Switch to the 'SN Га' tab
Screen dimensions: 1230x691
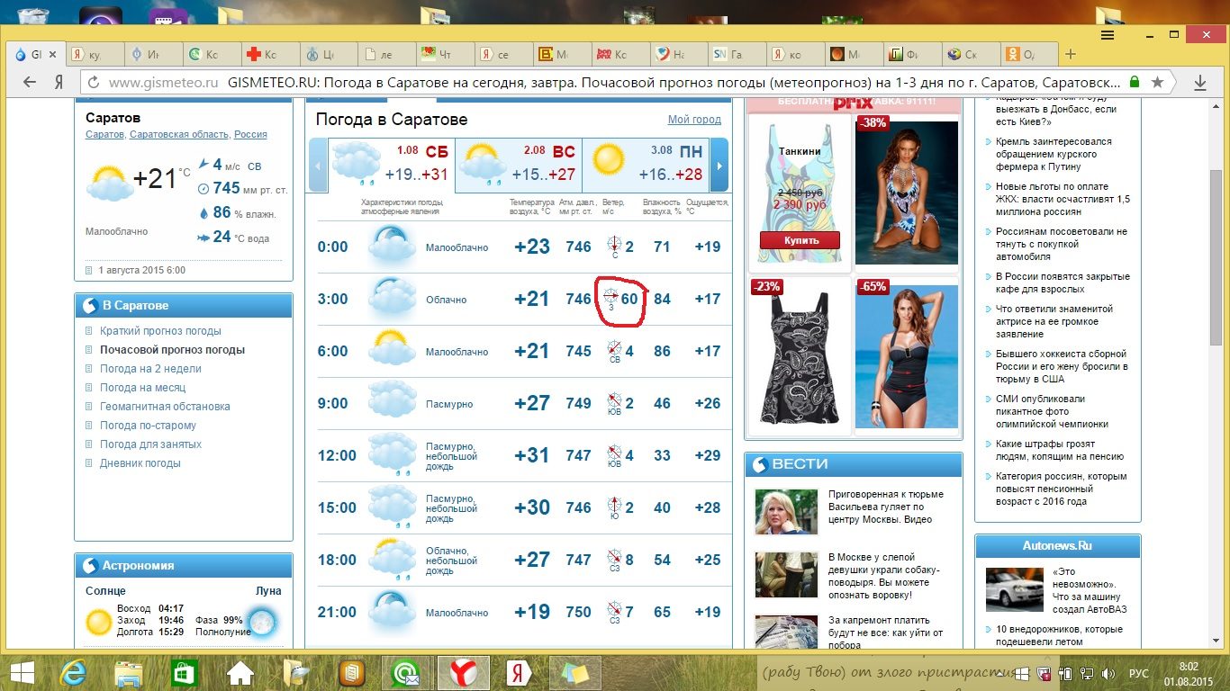click(x=735, y=55)
